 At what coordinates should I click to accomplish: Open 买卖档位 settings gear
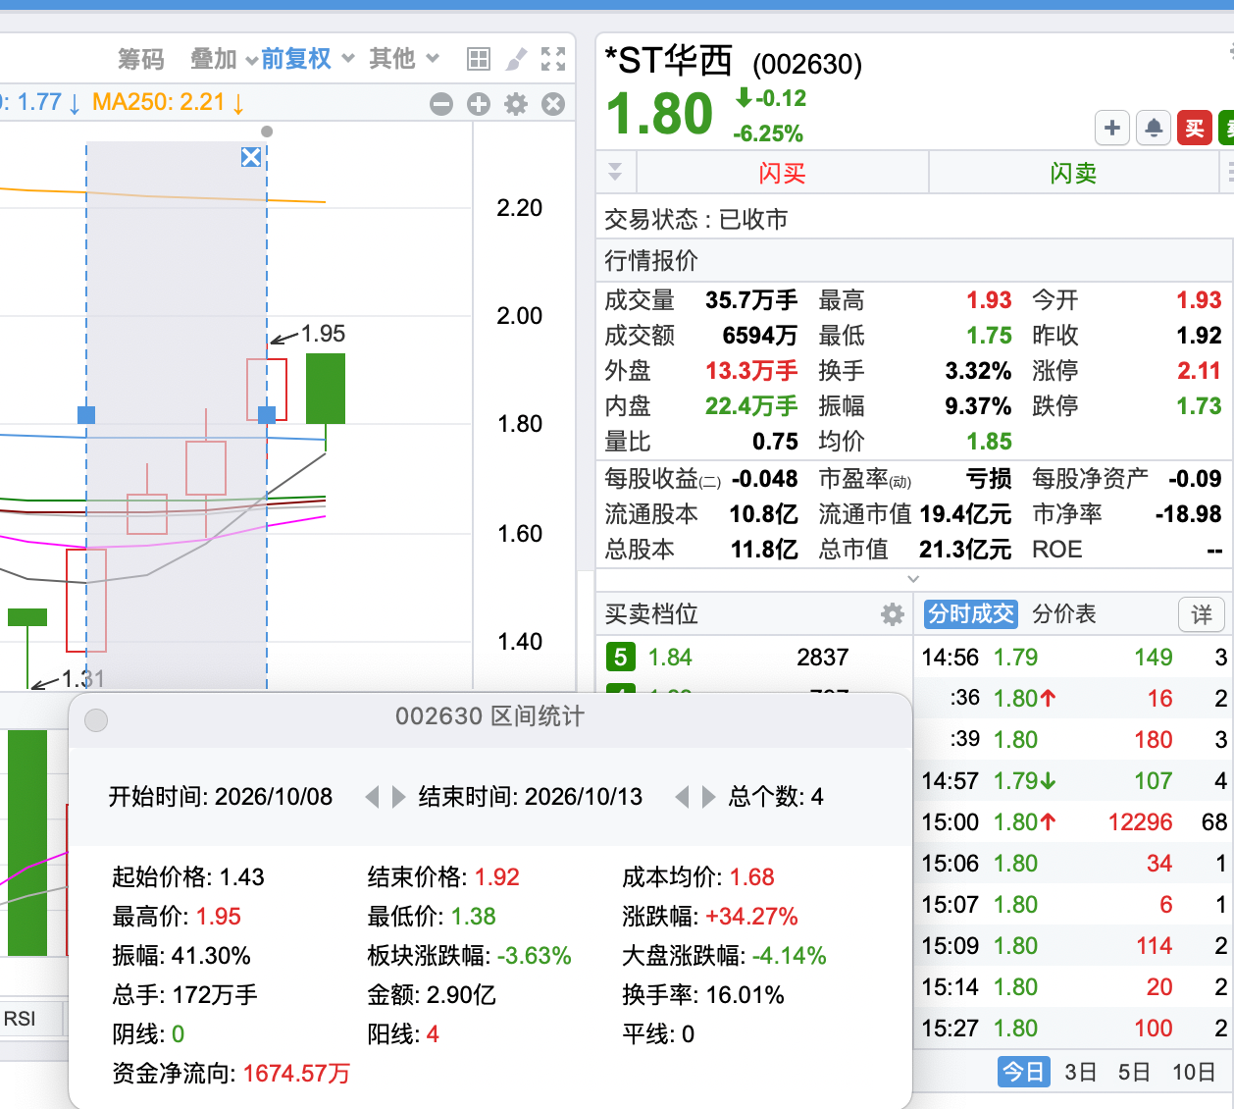893,614
